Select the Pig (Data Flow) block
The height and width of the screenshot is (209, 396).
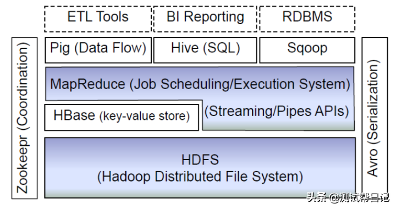(98, 50)
